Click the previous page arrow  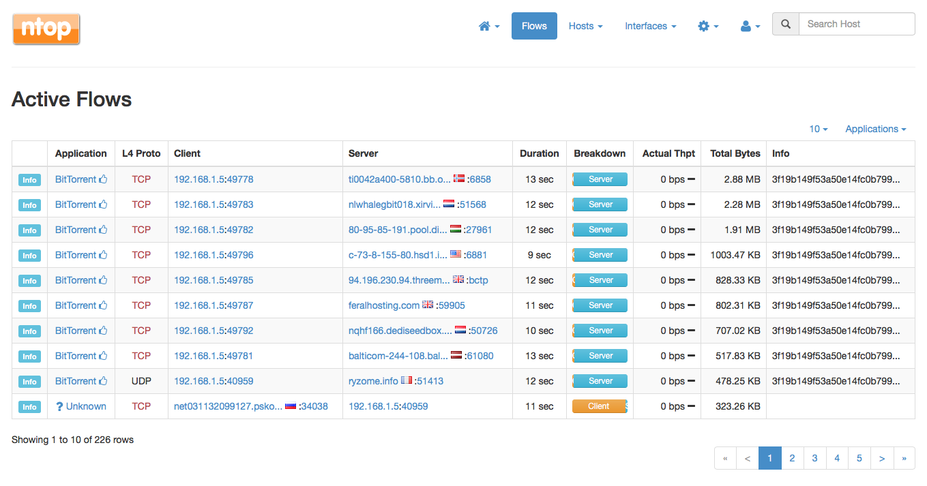tap(748, 458)
